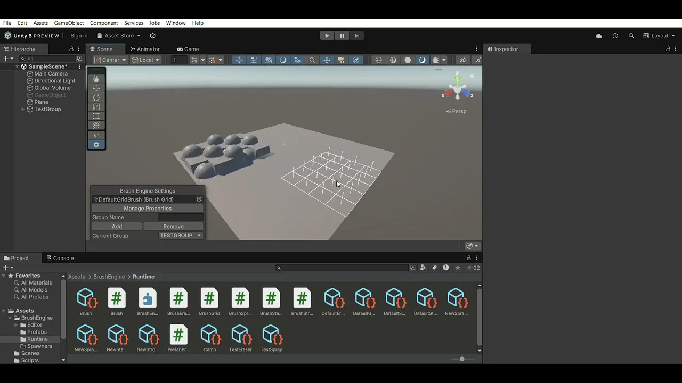Click the Remove button in Brush Engine Settings

(173, 227)
